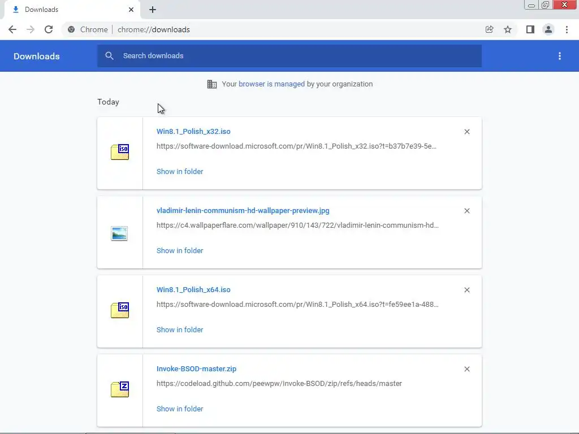Select the Downloads tab
Viewport: 579px width, 434px height.
[x=72, y=10]
